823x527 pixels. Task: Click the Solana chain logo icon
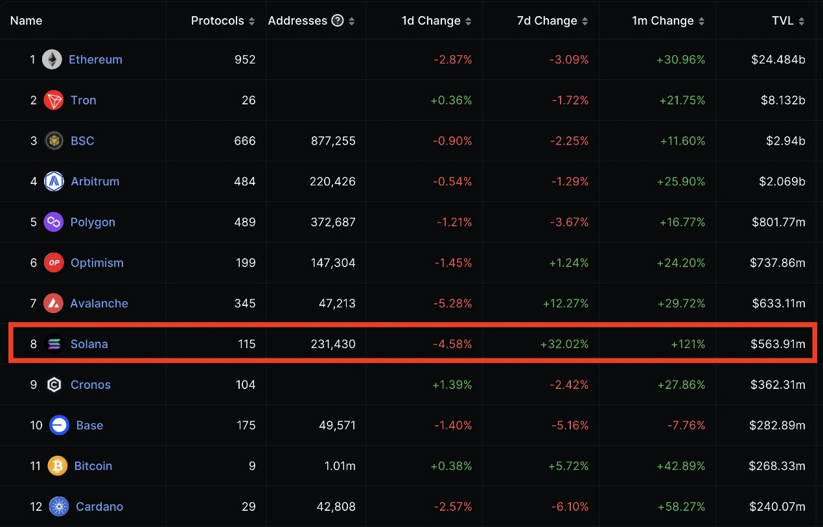(x=54, y=344)
